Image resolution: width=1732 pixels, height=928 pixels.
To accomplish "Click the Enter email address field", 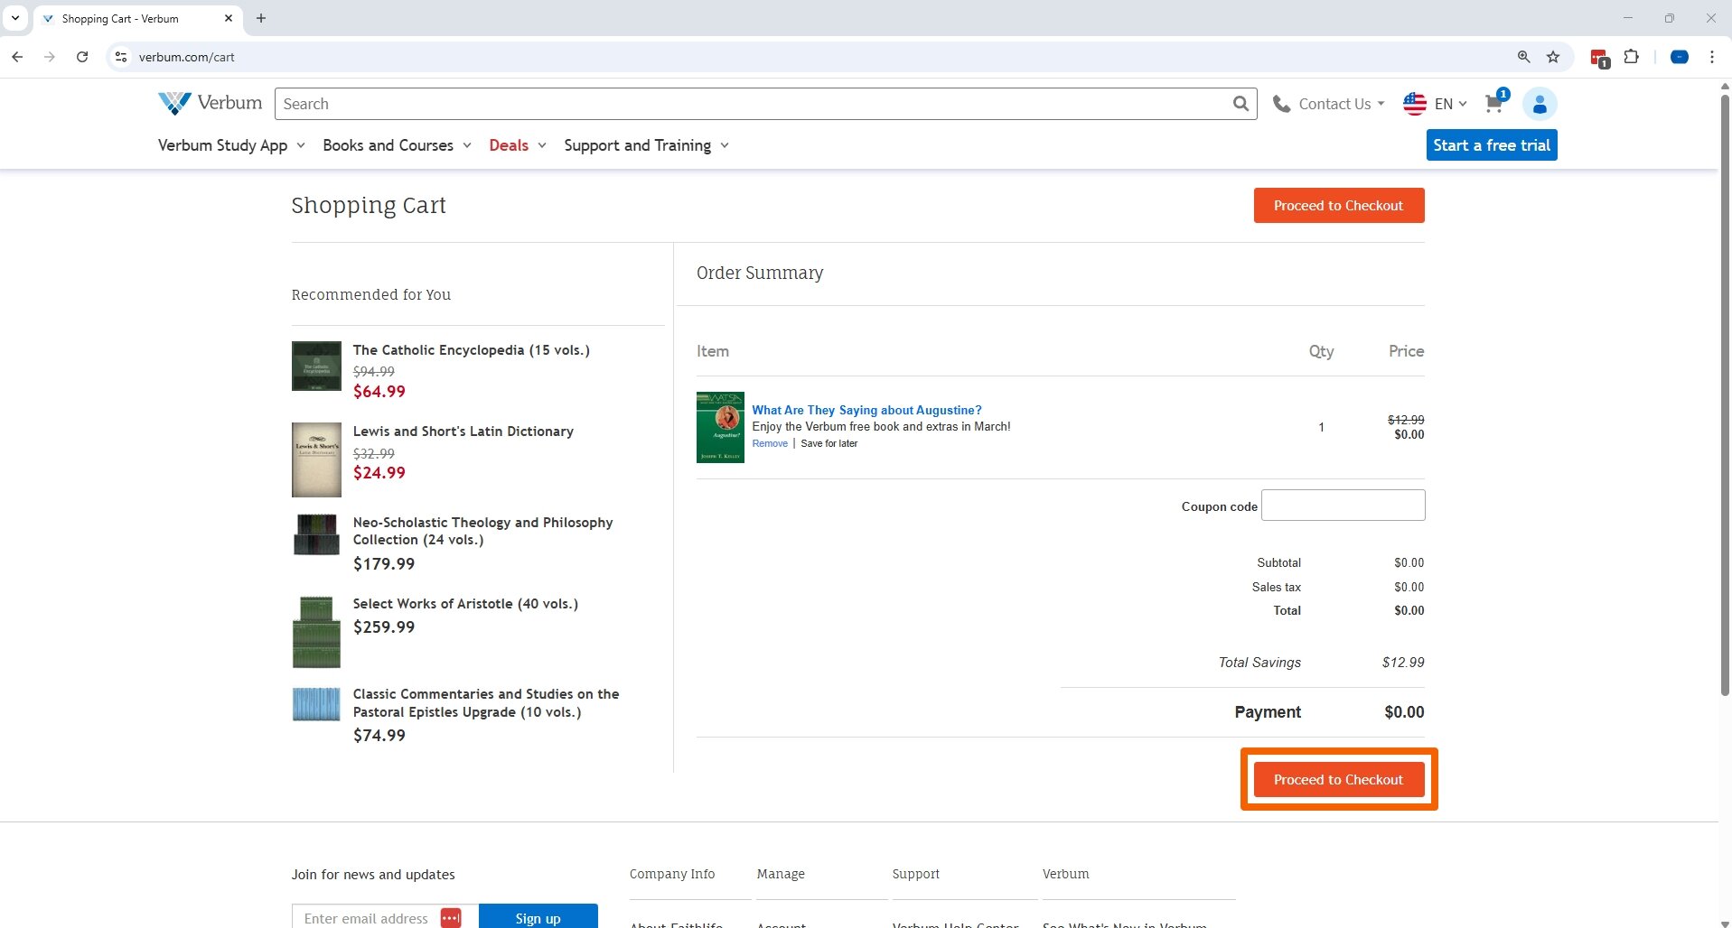I will click(367, 917).
